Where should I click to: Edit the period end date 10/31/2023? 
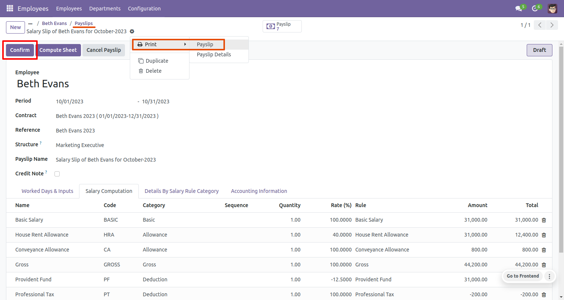pyautogui.click(x=156, y=101)
